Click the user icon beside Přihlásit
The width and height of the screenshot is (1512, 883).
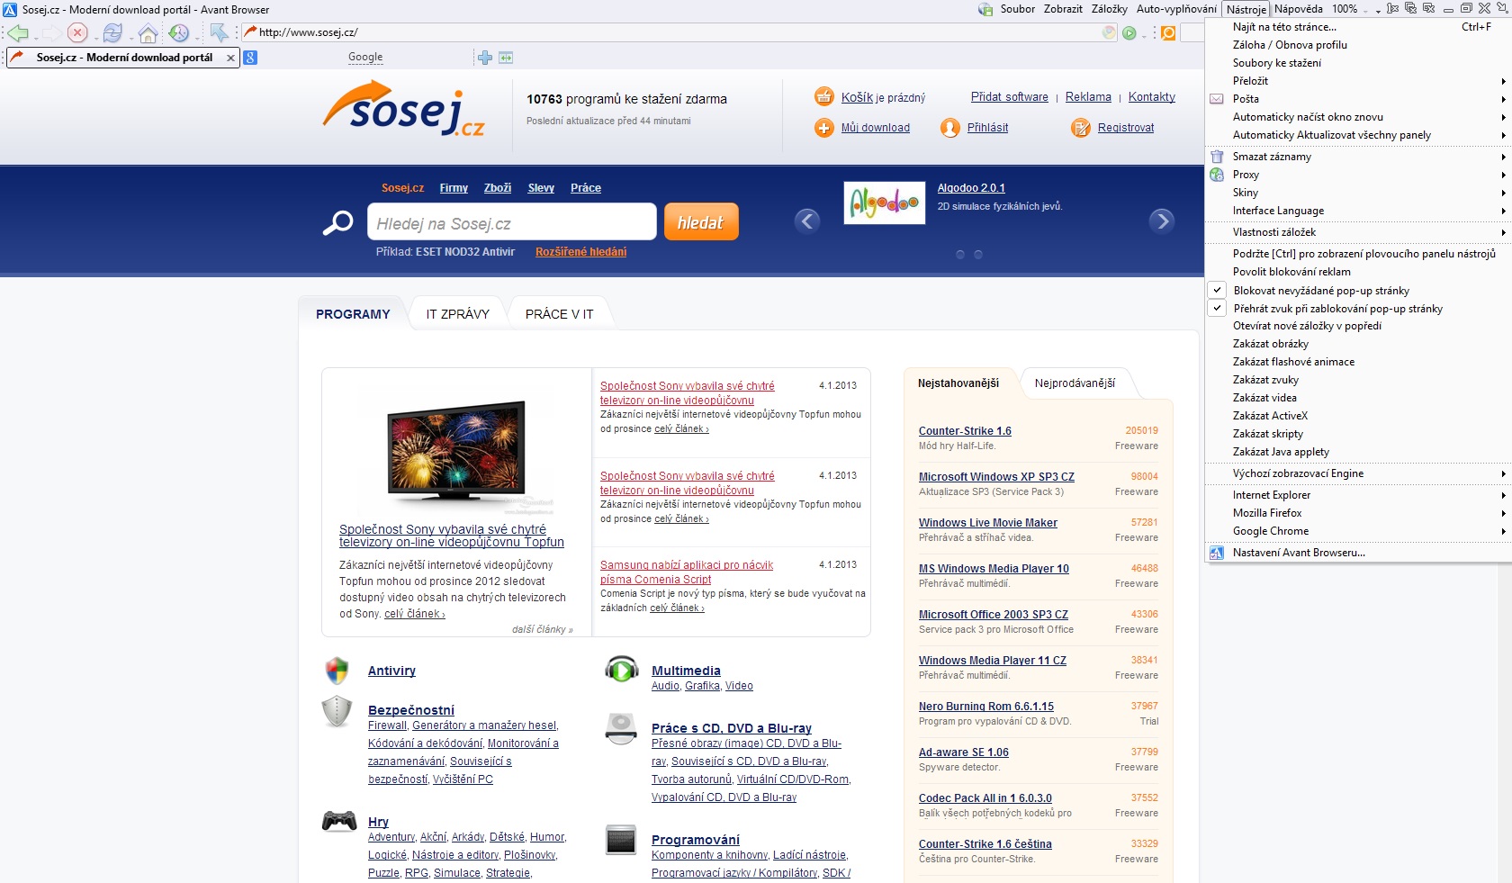point(950,128)
